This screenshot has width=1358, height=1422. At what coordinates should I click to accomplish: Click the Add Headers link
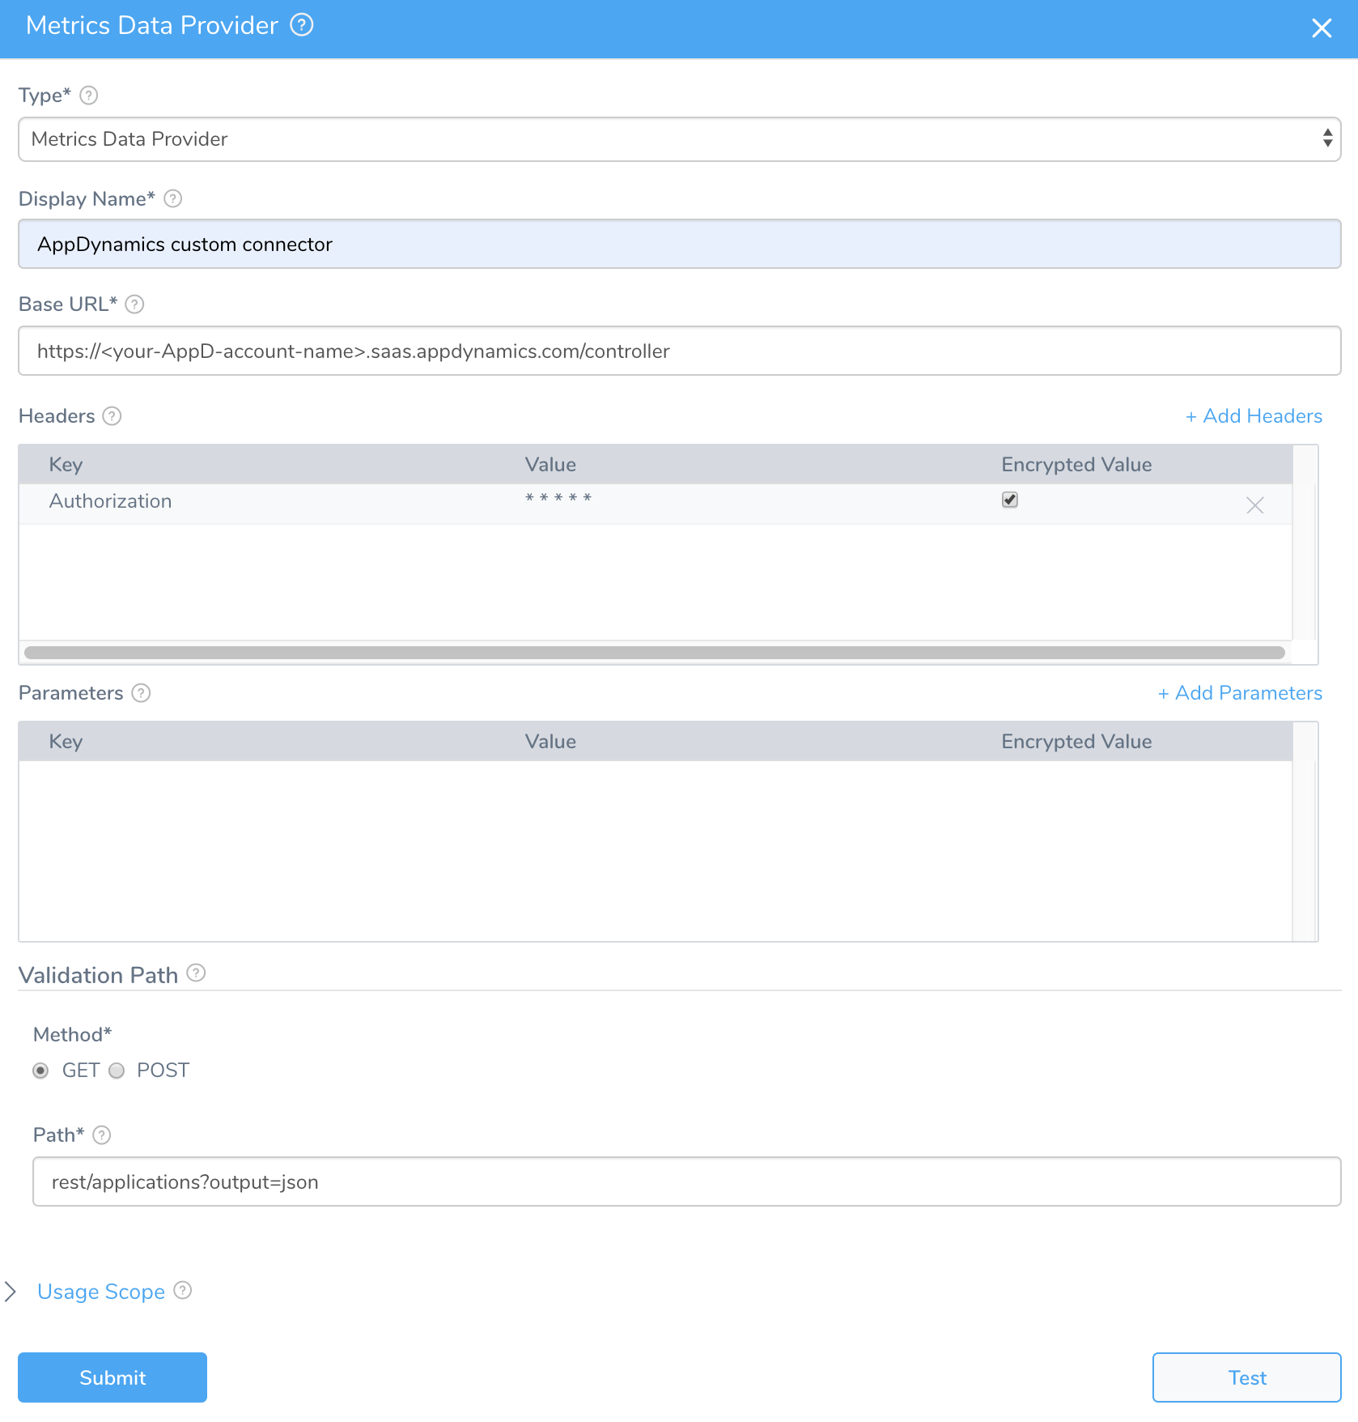pyautogui.click(x=1254, y=416)
